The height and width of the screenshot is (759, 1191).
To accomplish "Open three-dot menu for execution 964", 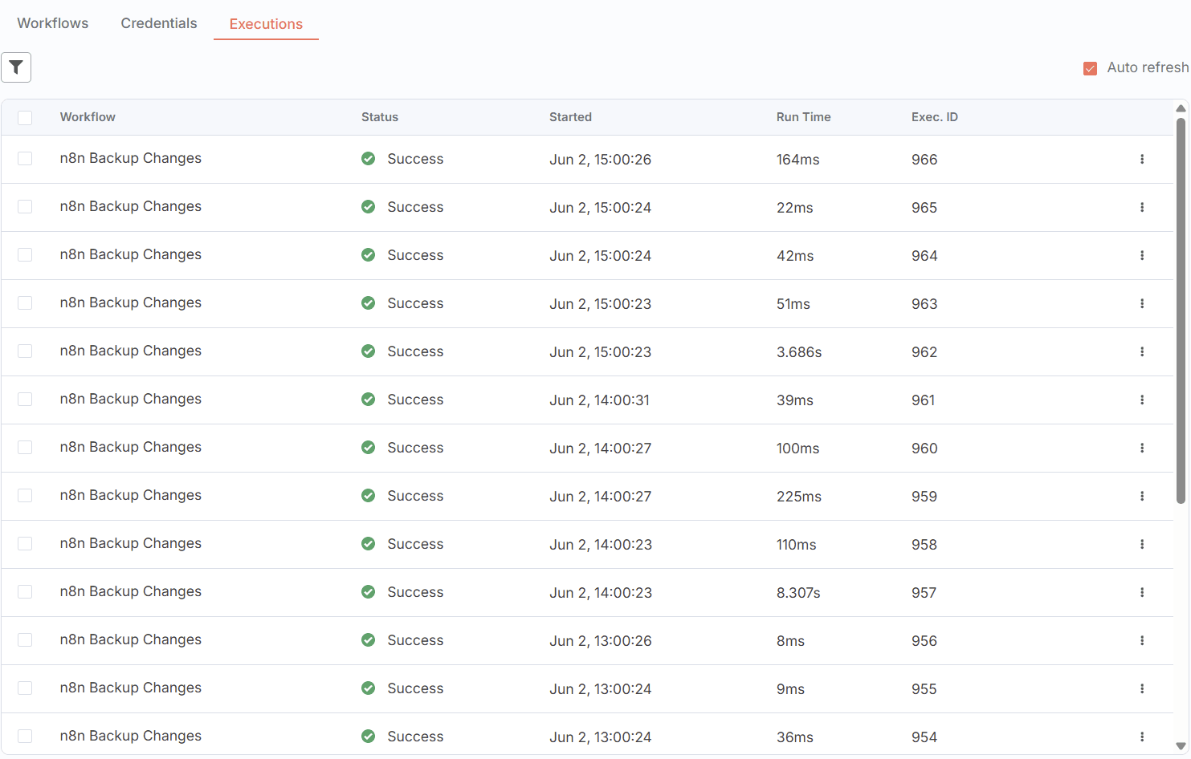I will (1141, 255).
